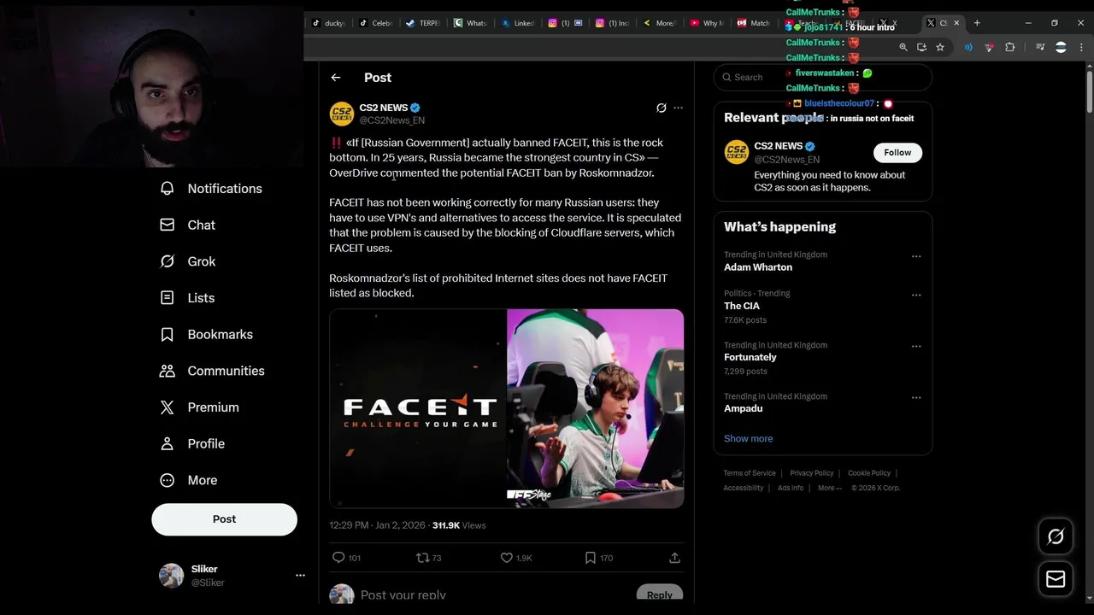
Task: Switch to the Linked tab
Action: pyautogui.click(x=517, y=23)
